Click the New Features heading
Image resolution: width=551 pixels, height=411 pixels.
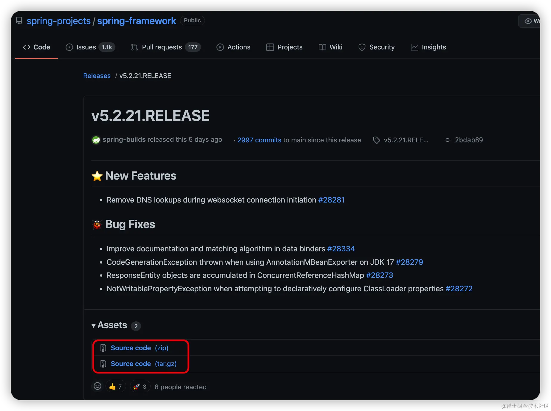[x=141, y=176]
